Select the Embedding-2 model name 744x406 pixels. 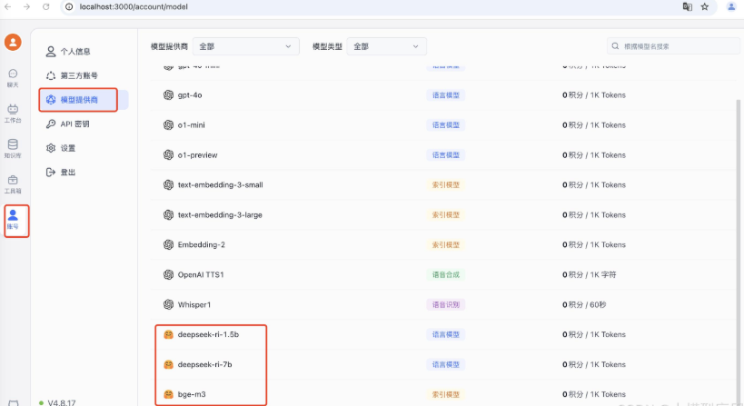(x=201, y=244)
